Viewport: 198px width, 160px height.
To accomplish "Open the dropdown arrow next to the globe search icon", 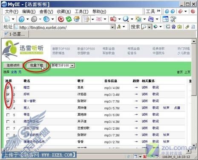I will [161, 27].
